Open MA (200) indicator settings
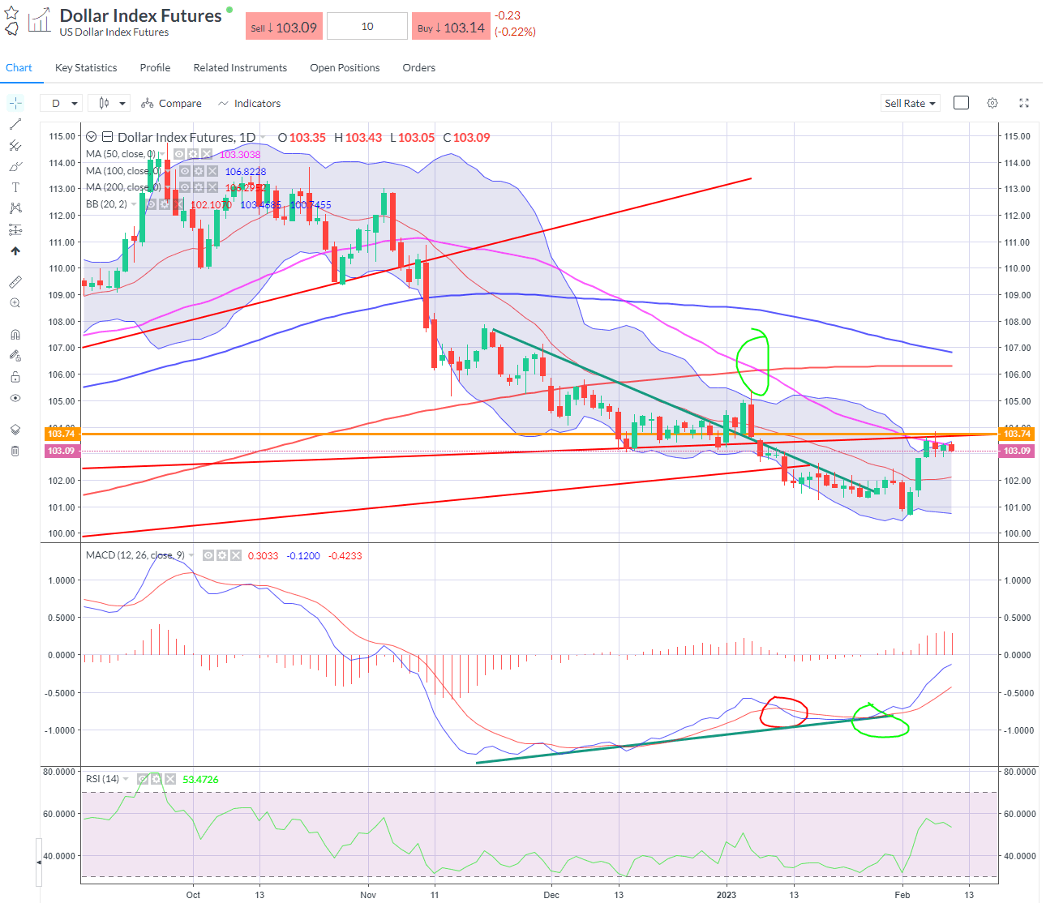The image size is (1046, 903). point(199,187)
